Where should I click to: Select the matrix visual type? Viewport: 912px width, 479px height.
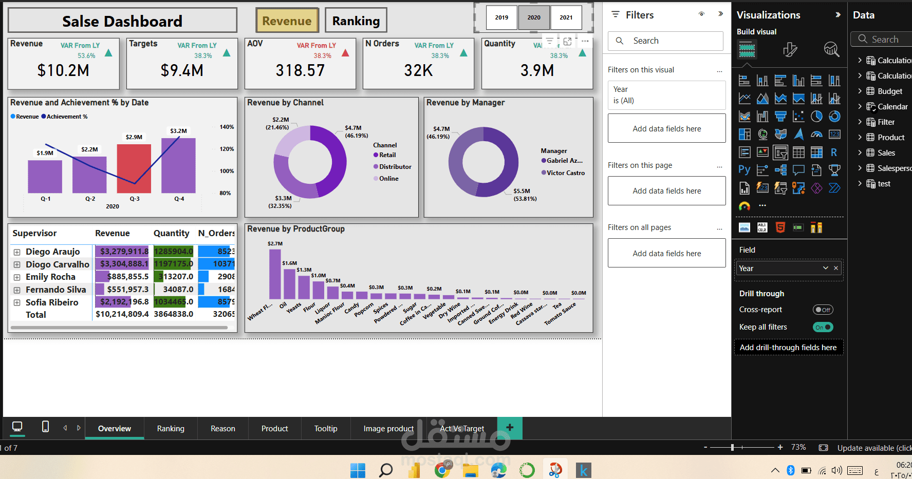[816, 152]
